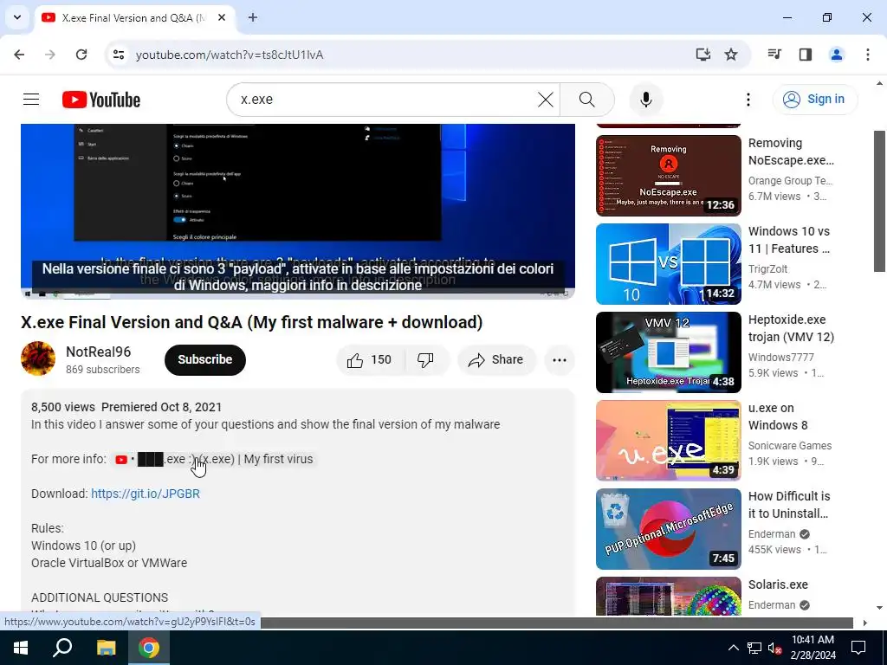Open the git.io/JPGBR download link
Screen dimensions: 887x665
146,494
